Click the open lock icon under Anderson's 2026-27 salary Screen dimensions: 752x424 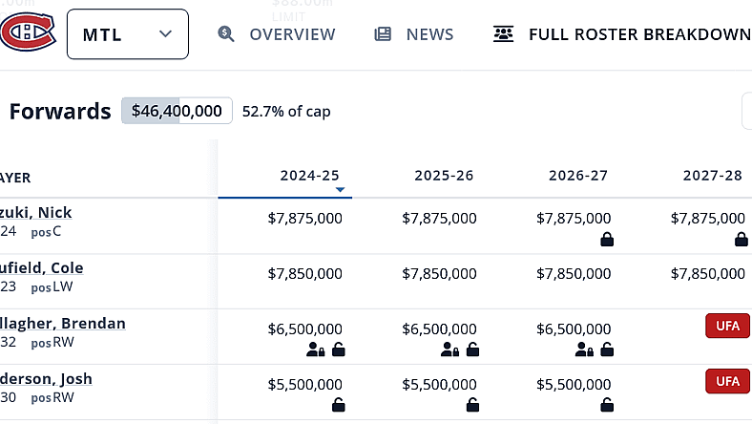point(606,406)
